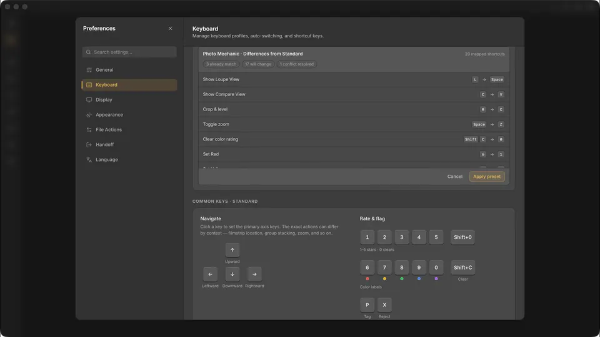Click the '3 already match' chip
Image resolution: width=600 pixels, height=337 pixels.
pyautogui.click(x=221, y=64)
